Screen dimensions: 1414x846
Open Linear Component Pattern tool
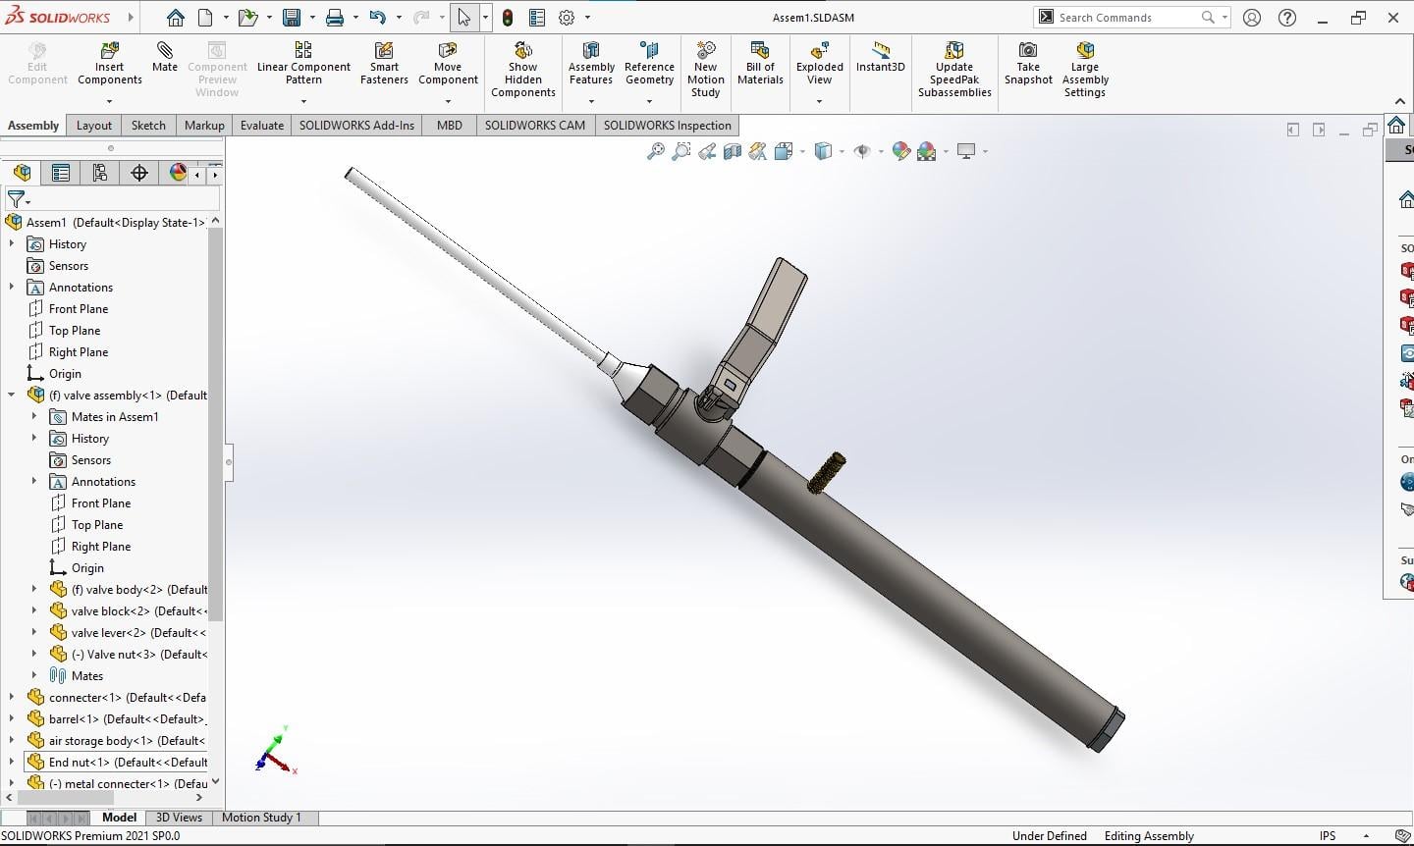303,64
